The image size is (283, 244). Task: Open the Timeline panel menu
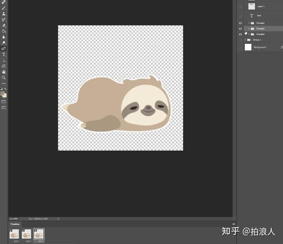pos(234,224)
